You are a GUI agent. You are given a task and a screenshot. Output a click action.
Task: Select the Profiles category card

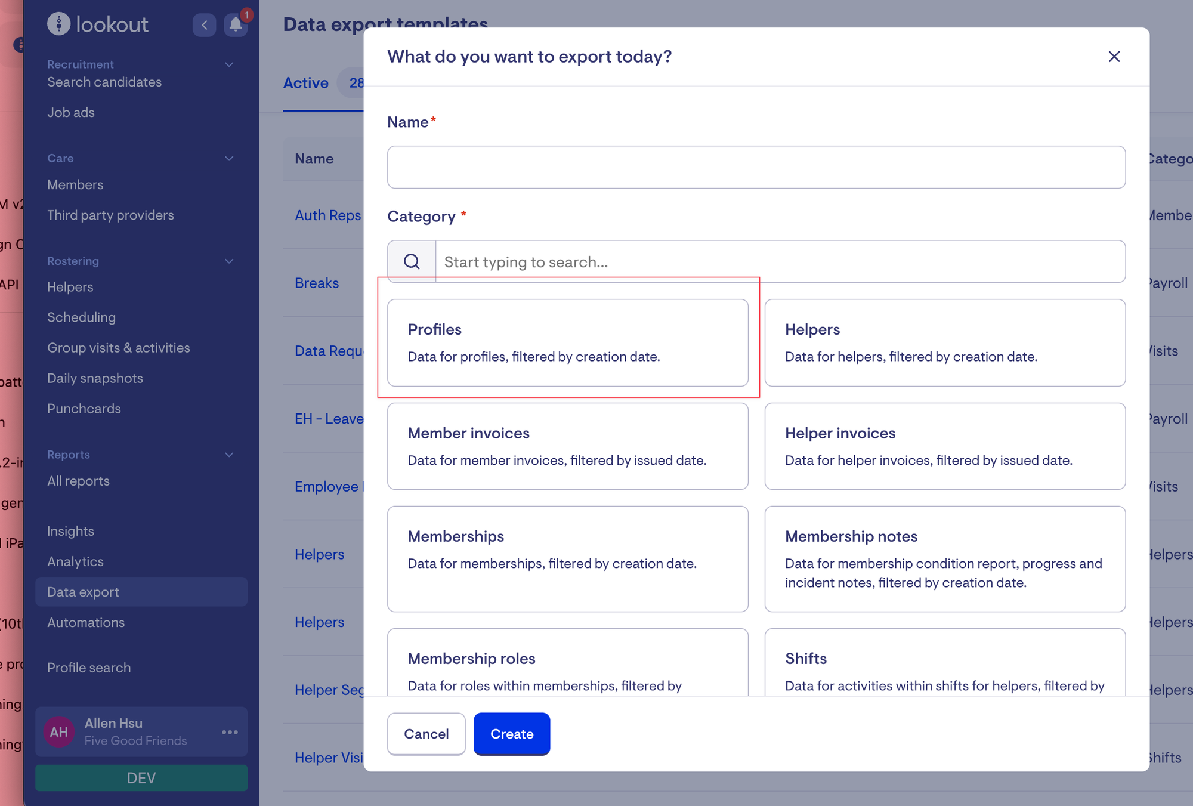pyautogui.click(x=567, y=342)
